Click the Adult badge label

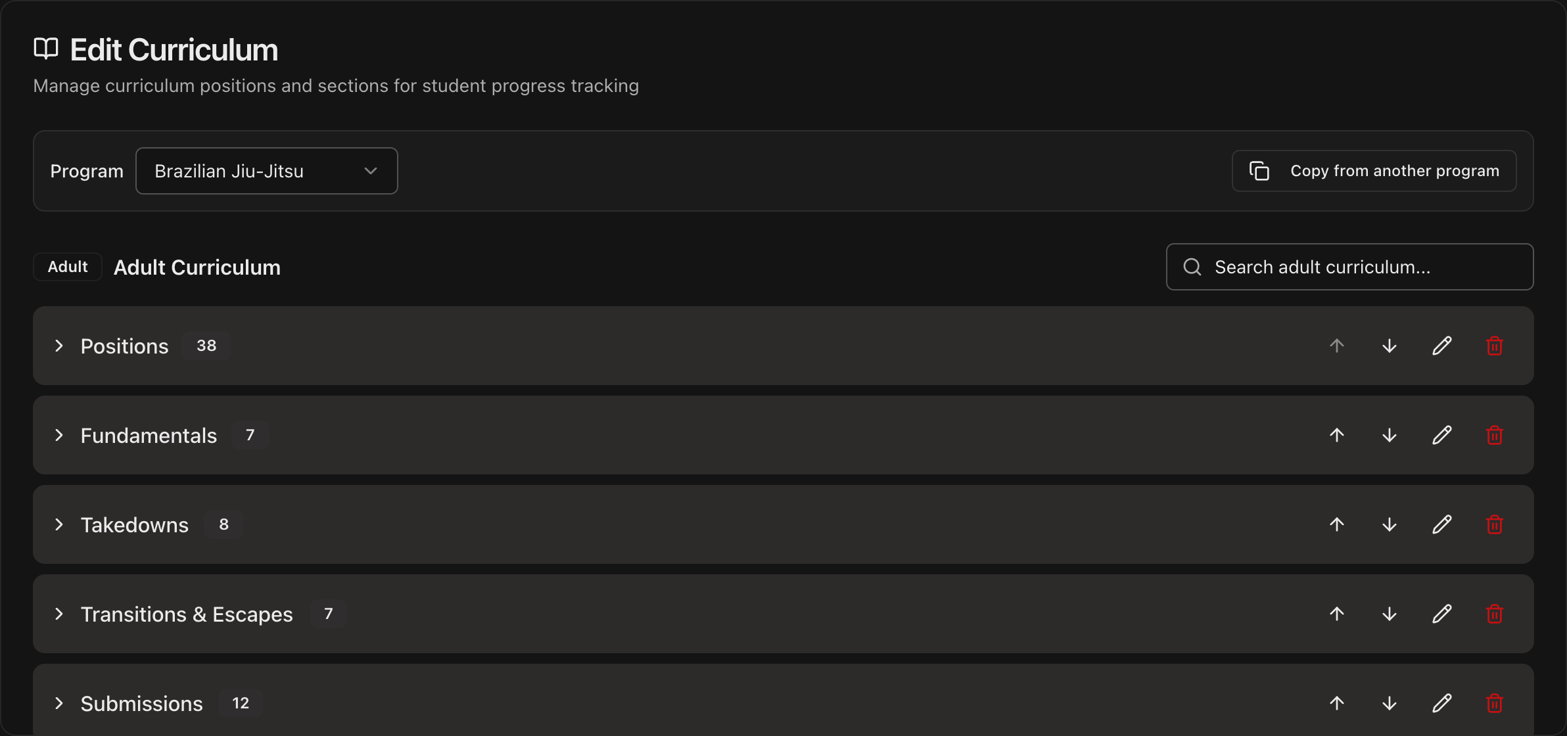click(x=68, y=267)
